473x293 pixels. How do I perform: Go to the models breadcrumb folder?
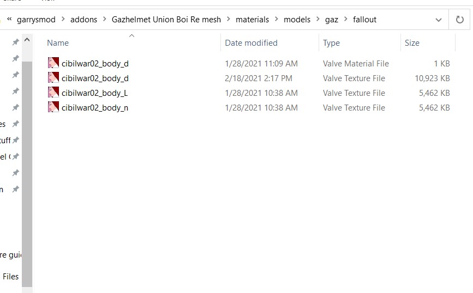(x=297, y=20)
